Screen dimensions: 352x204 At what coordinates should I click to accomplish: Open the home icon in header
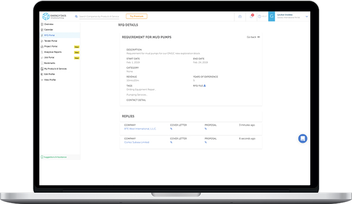point(240,17)
